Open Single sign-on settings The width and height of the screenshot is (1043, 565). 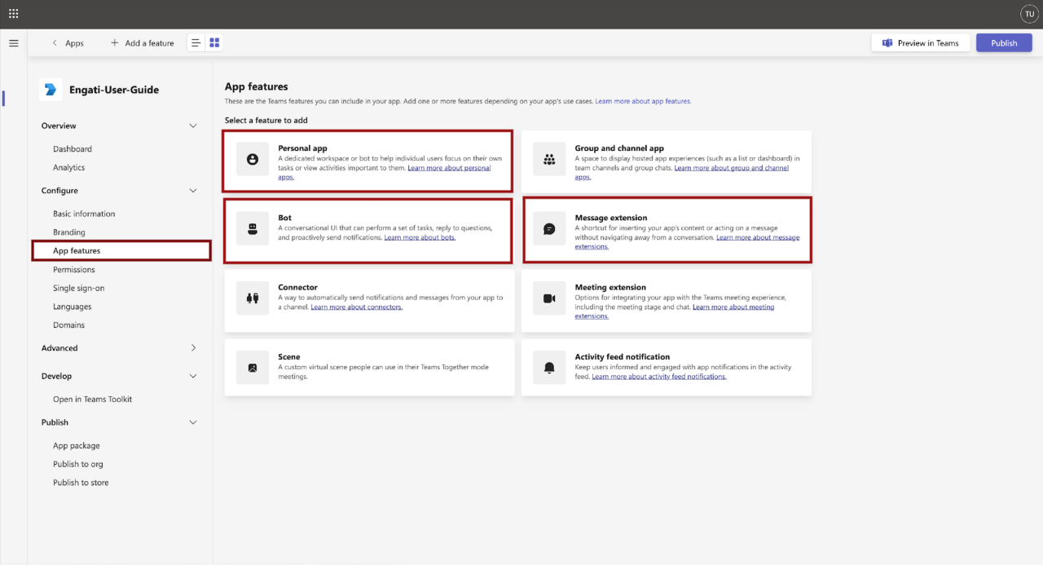79,288
